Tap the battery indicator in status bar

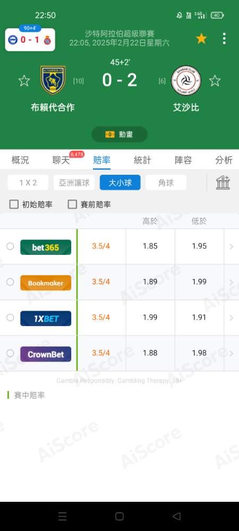point(217,15)
